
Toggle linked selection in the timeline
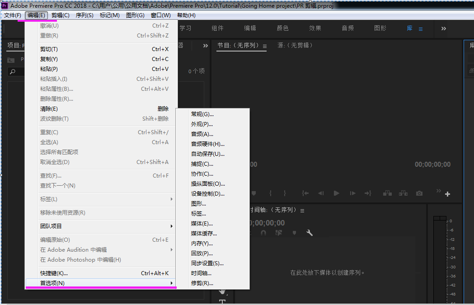279,233
